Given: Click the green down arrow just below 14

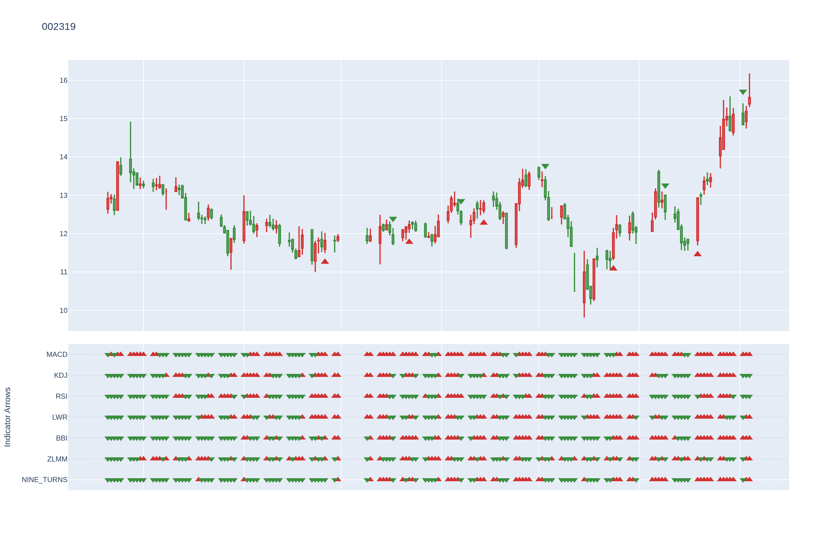Looking at the screenshot, I should pyautogui.click(x=545, y=167).
